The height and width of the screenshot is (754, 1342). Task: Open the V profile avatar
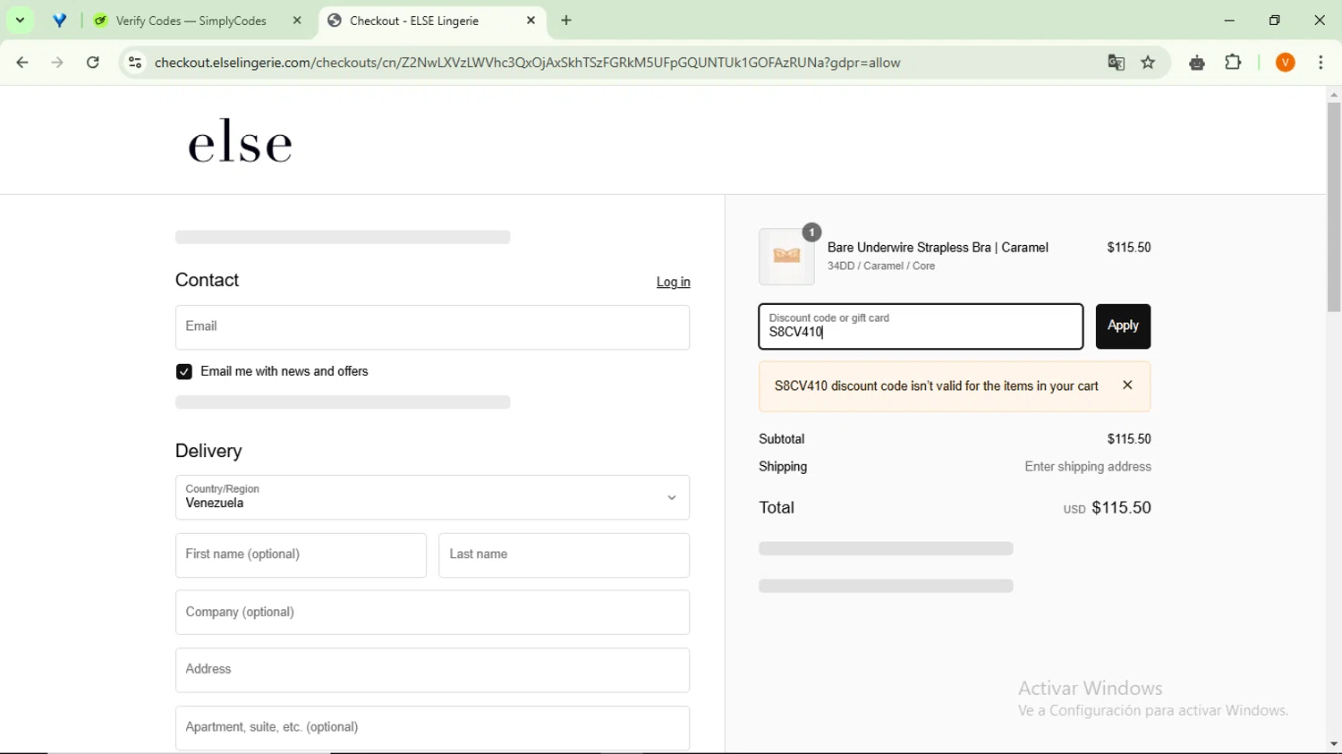click(x=1286, y=63)
